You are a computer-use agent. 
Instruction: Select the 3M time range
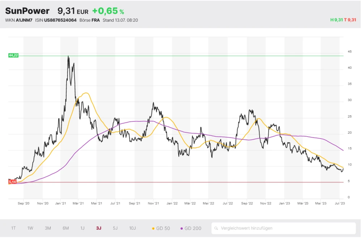click(48, 228)
